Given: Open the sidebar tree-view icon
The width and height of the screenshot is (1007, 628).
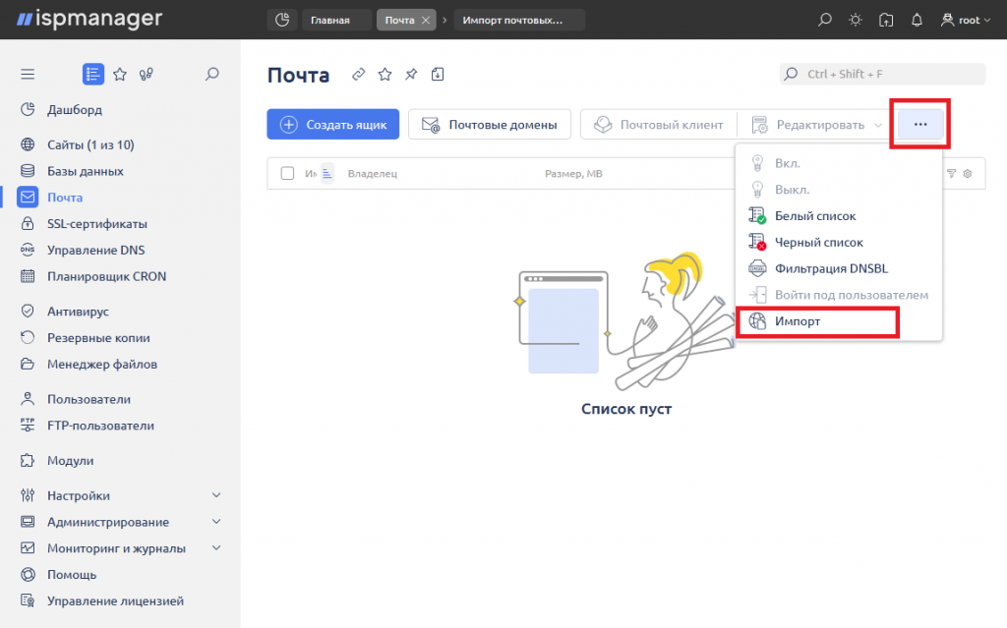Looking at the screenshot, I should (147, 75).
